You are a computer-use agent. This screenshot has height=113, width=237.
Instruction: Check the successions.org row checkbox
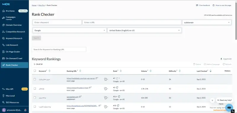(x=35, y=98)
